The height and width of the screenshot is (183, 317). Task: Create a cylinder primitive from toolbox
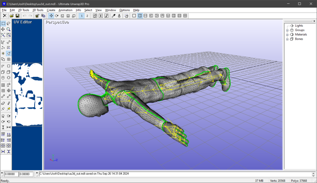(x=3, y=78)
